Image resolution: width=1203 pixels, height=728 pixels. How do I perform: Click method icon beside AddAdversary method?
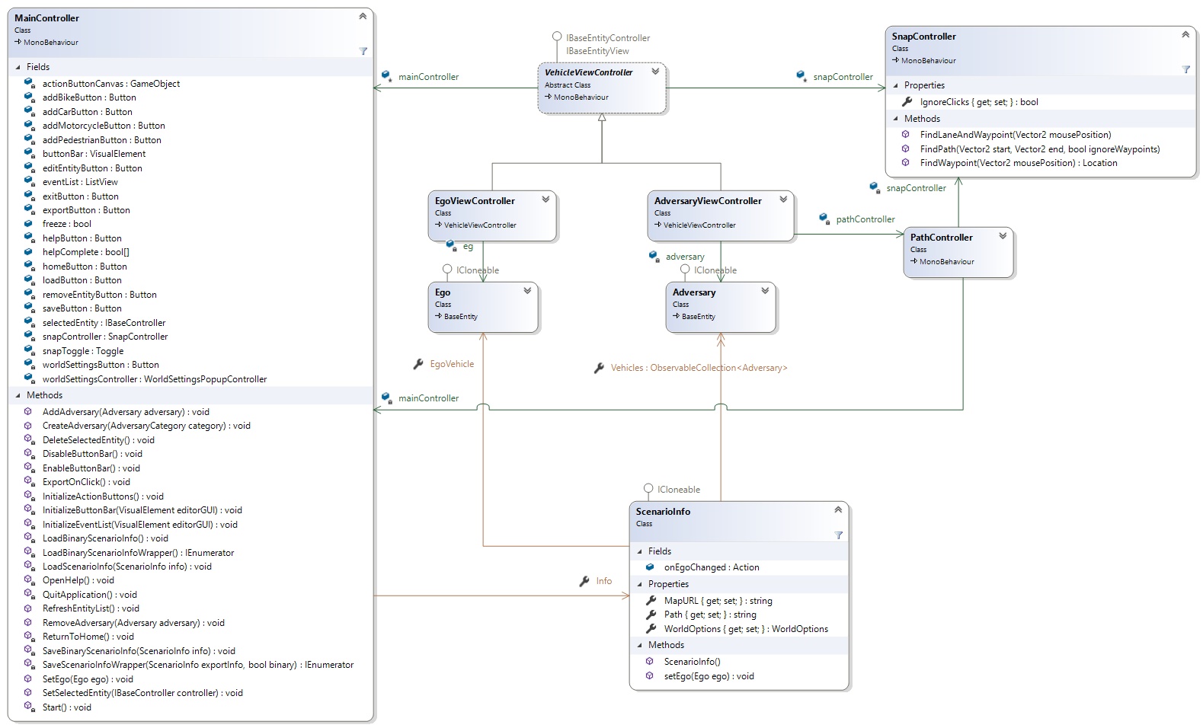coord(29,412)
